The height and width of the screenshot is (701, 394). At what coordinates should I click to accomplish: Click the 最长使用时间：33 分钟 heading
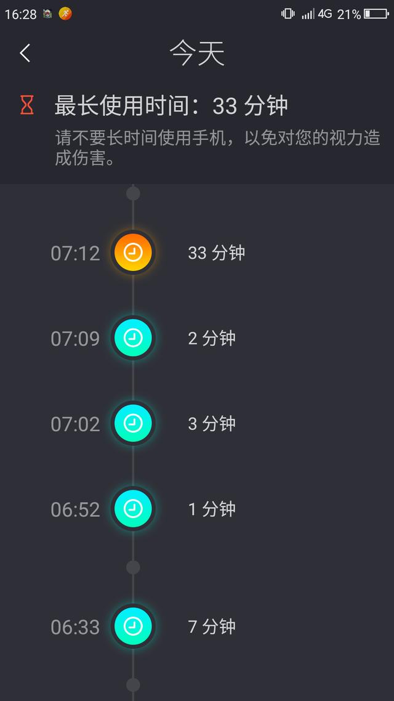pyautogui.click(x=171, y=106)
